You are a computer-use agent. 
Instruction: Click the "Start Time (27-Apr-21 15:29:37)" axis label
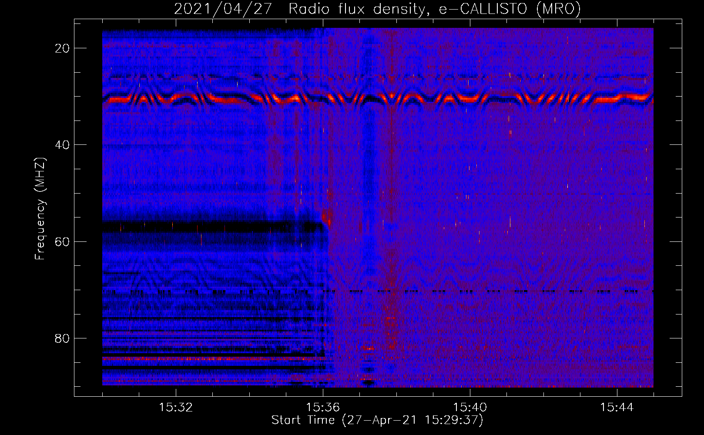click(377, 420)
